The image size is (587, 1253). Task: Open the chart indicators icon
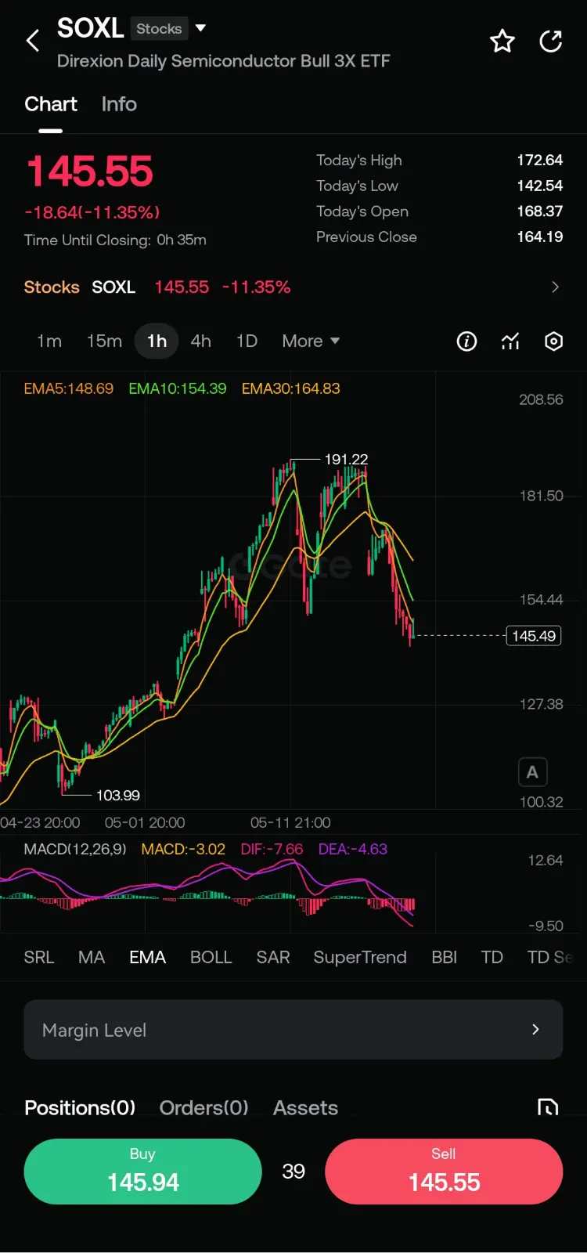pos(510,341)
